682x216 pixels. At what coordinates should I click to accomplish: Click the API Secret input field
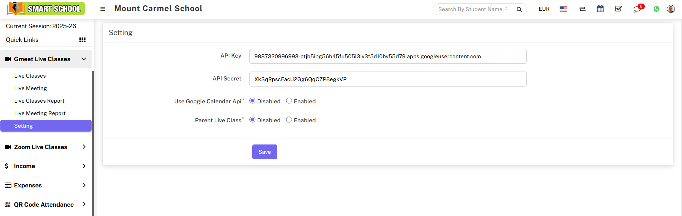[x=388, y=79]
